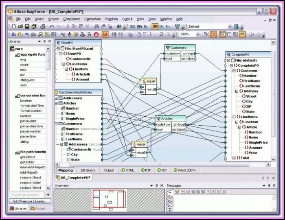The height and width of the screenshot is (220, 285).
Task: Select the string-join library function
Action: tap(27, 80)
